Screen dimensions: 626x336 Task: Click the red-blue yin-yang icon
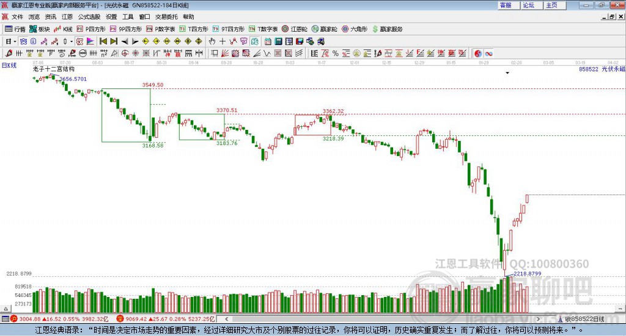pos(478,53)
